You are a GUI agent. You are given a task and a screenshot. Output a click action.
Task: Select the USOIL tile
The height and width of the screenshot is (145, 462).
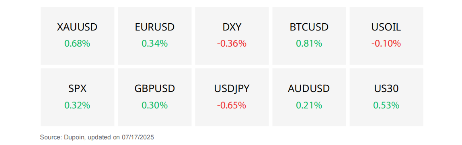click(386, 36)
